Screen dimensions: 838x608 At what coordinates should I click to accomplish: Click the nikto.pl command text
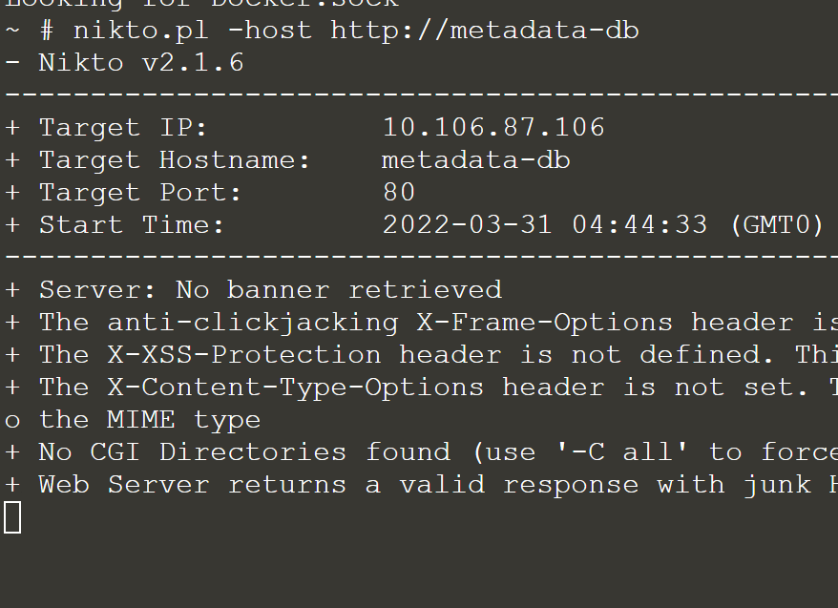pyautogui.click(x=140, y=31)
